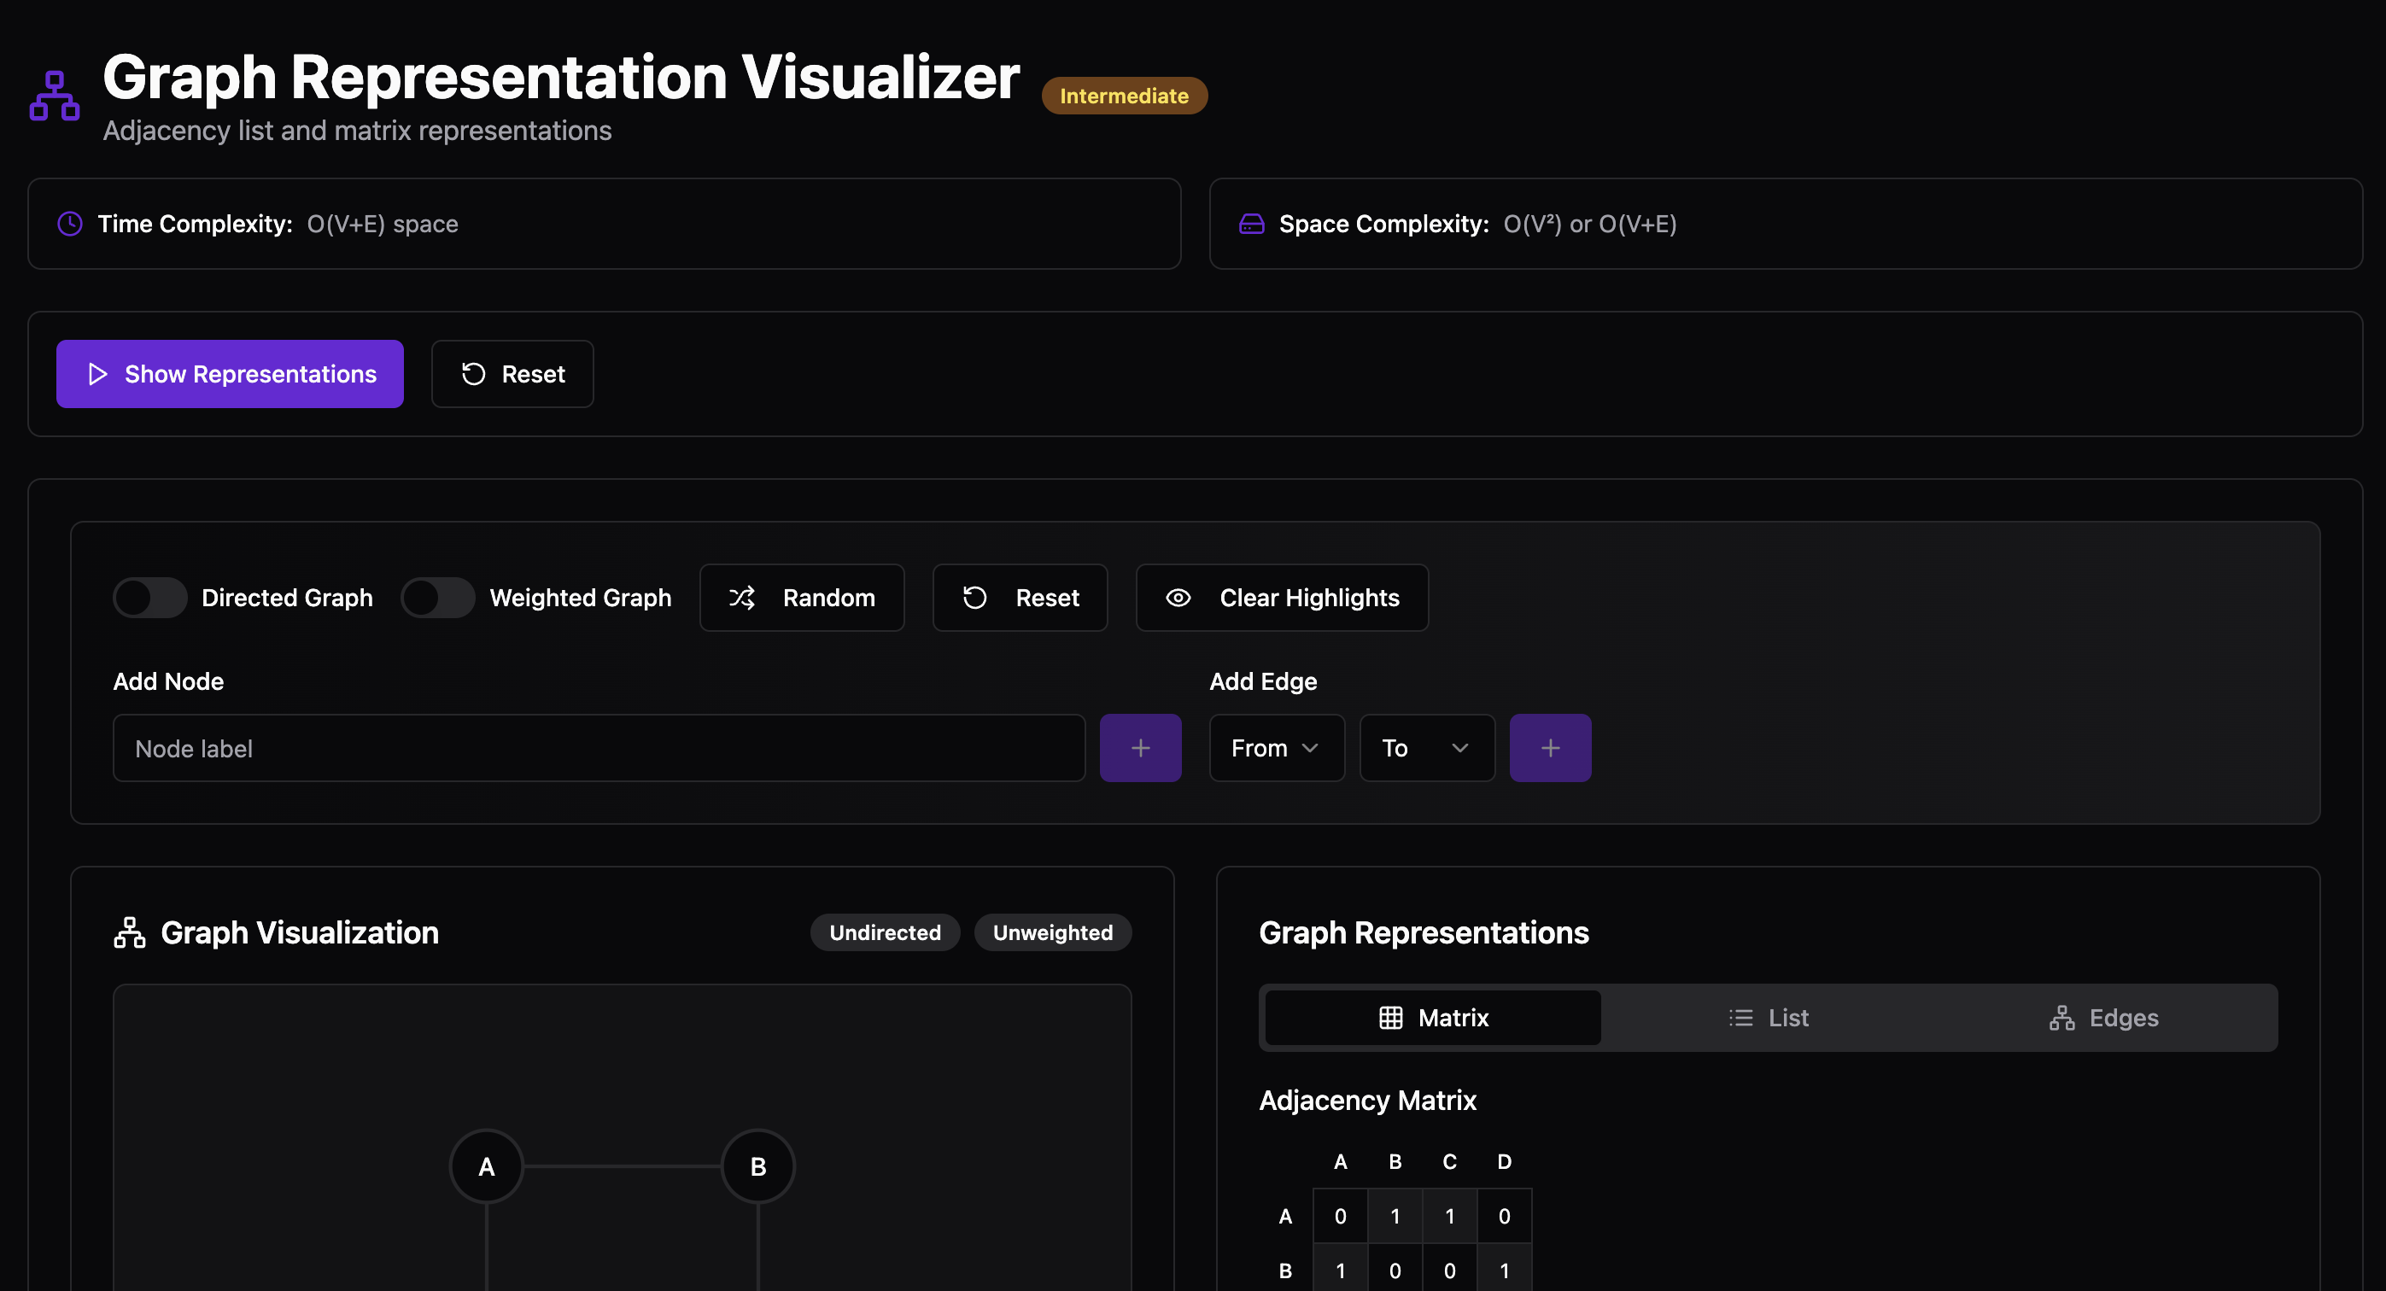Click the purple plus button to add node

tap(1140, 747)
